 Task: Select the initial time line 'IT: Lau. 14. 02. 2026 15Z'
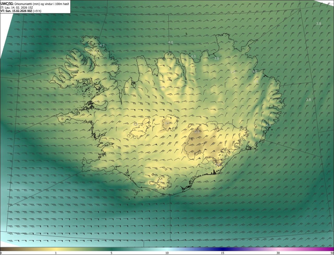click(x=17, y=8)
